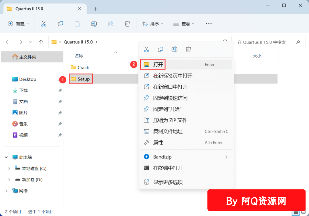The width and height of the screenshot is (309, 216).
Task: Click the 名称 column header
Action: coord(79,56)
